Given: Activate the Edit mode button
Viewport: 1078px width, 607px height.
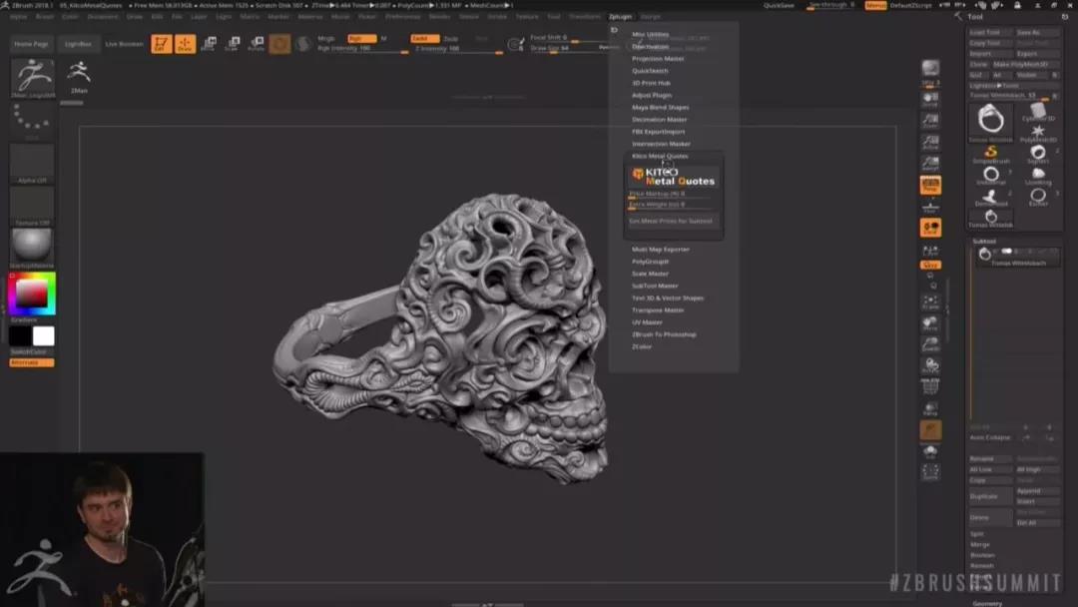Looking at the screenshot, I should click(162, 44).
